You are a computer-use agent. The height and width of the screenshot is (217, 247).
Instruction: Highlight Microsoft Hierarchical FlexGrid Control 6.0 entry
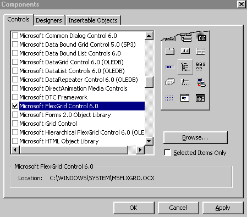[82, 132]
